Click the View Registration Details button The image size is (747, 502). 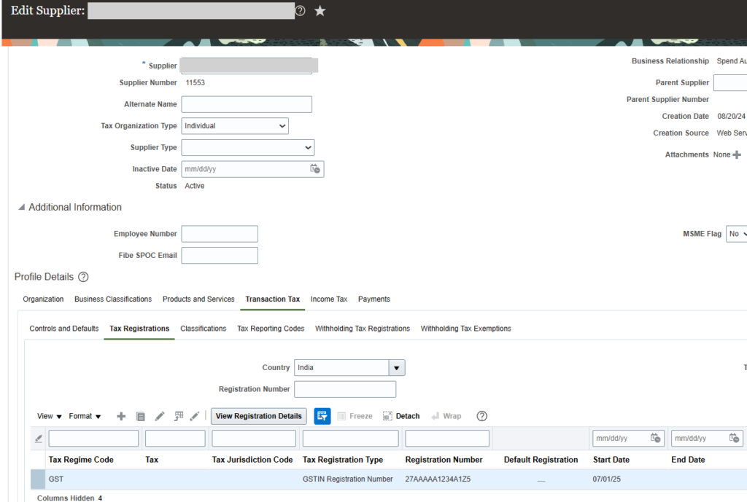point(258,416)
